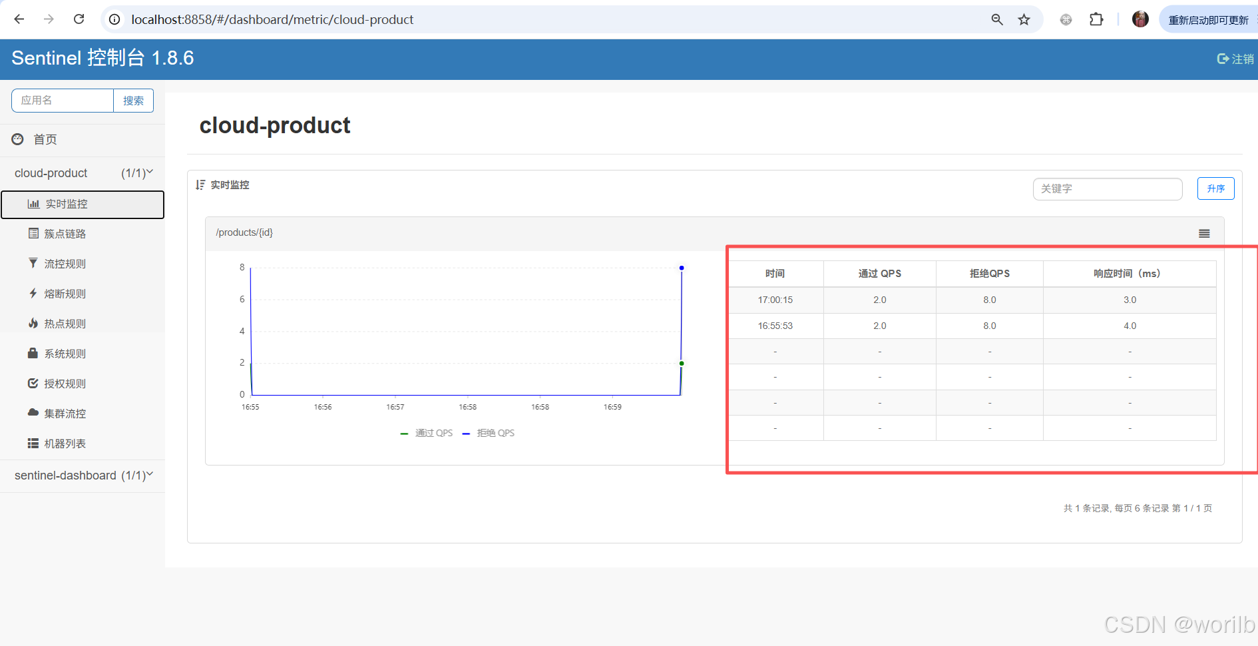Click the 时间 column header

[775, 274]
